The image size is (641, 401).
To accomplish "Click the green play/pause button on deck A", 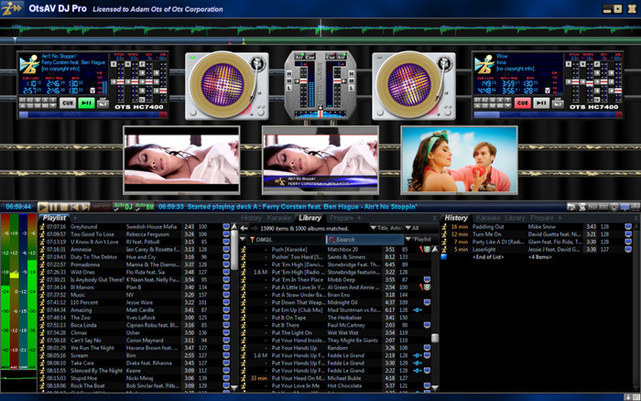I will click(x=86, y=103).
